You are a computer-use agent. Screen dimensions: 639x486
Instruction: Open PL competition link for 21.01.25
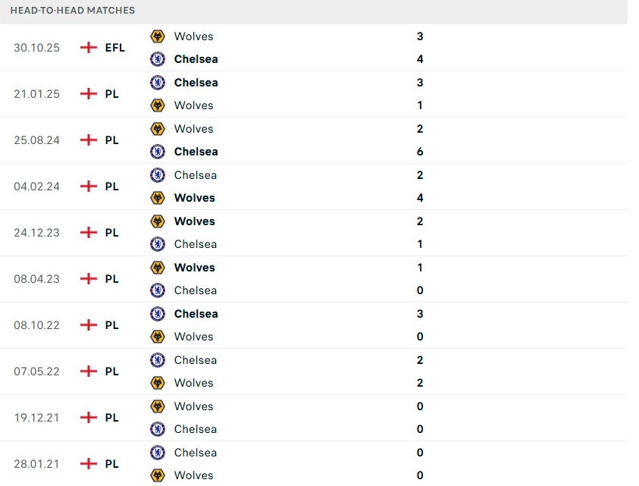[111, 94]
